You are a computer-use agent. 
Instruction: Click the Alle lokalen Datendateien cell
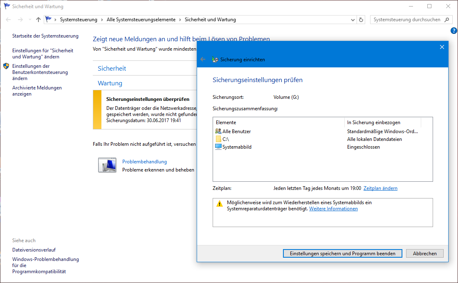375,139
